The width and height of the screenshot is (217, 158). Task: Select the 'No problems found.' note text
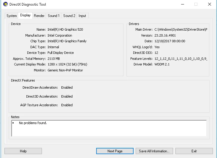click(x=33, y=123)
